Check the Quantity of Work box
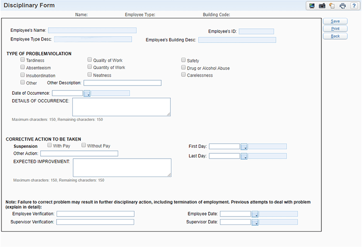 (90, 67)
